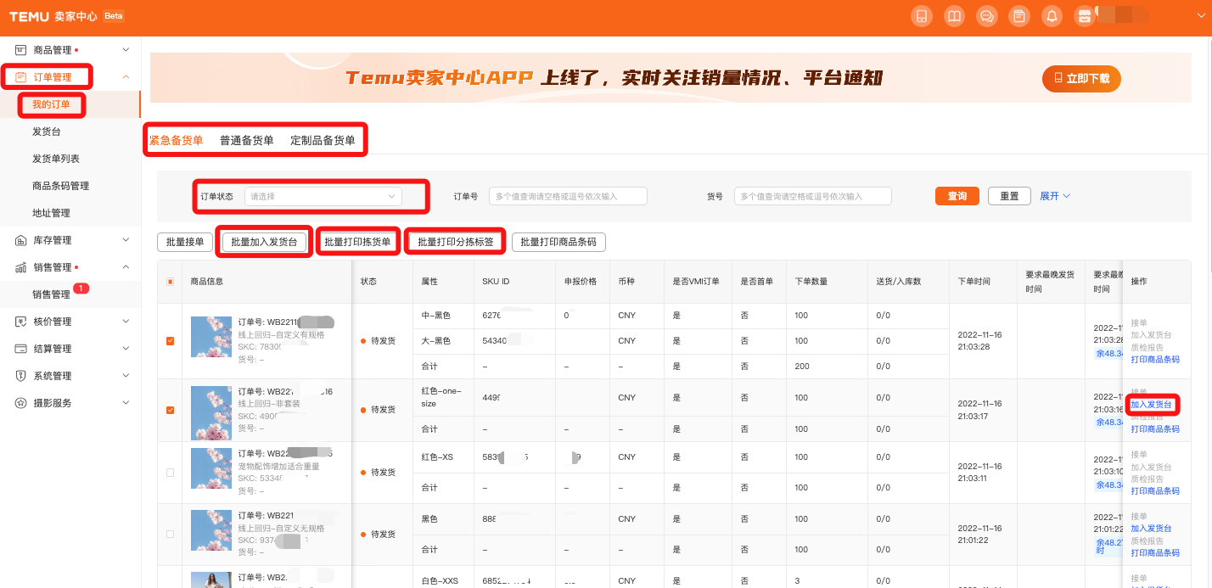1212x588 pixels.
Task: Open the chat messages icon in header
Action: tap(986, 16)
